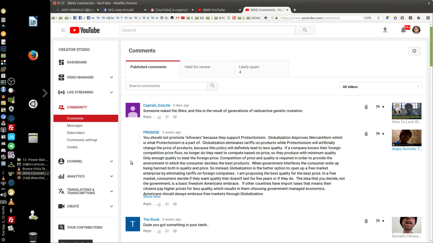Go back with the Firefox back arrow

click(x=266, y=18)
